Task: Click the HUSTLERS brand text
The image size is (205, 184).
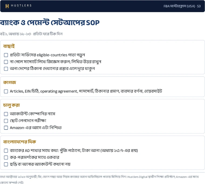Action: pyautogui.click(x=21, y=5)
